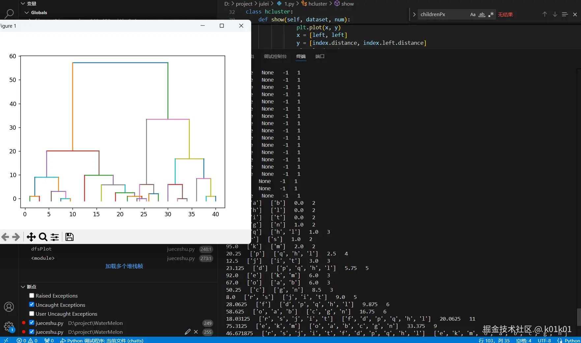Switch to the 终端 terminal tab
The height and width of the screenshot is (343, 581).
tap(301, 56)
